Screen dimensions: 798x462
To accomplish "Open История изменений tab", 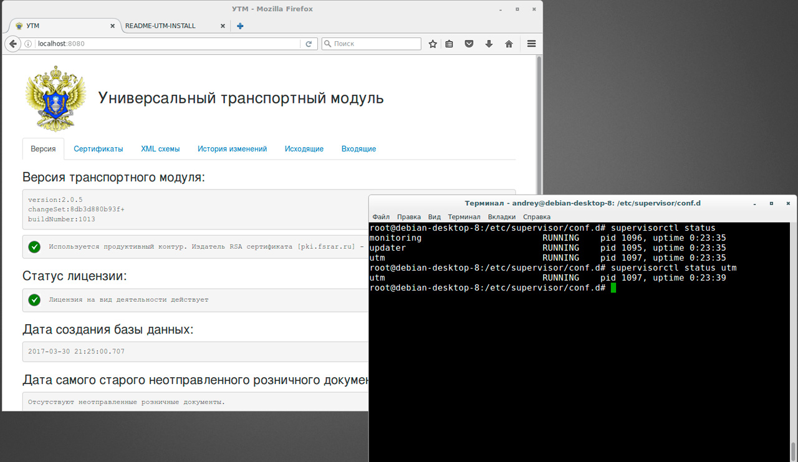I will coord(232,149).
